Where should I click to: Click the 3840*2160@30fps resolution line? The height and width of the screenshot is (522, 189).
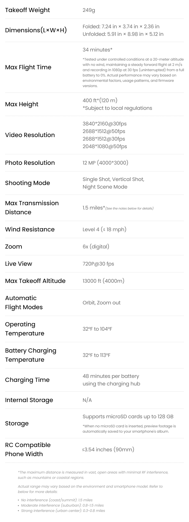(104, 123)
